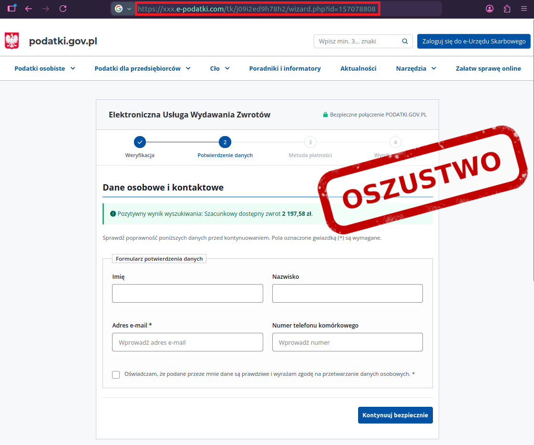Image resolution: width=534 pixels, height=445 pixels.
Task: Click Formularz potwierdzenia danych legend
Action: pos(159,259)
